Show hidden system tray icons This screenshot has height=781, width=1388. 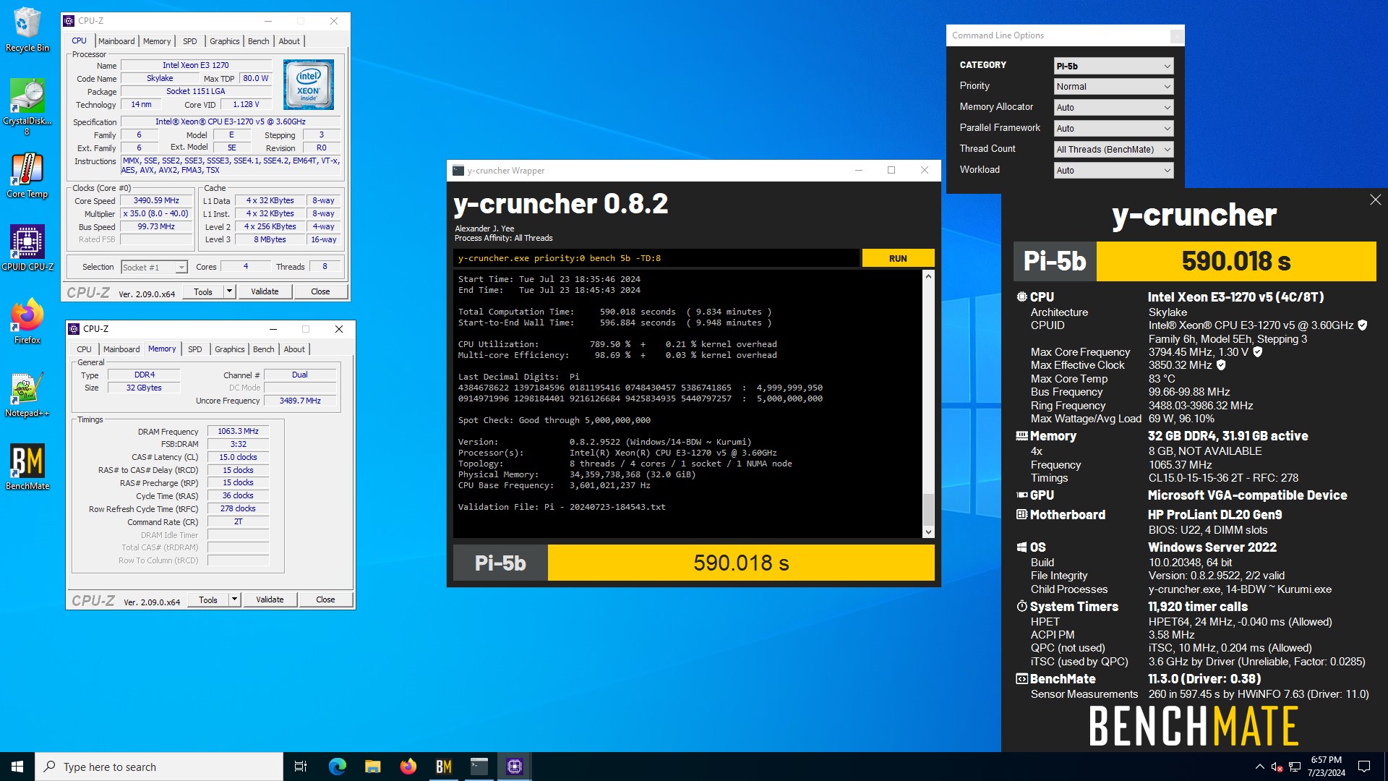coord(1259,767)
